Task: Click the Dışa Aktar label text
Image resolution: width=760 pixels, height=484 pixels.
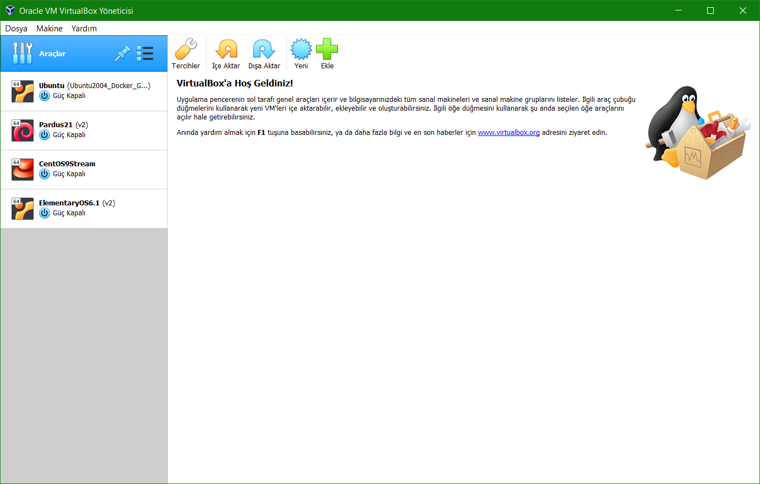Action: [264, 66]
